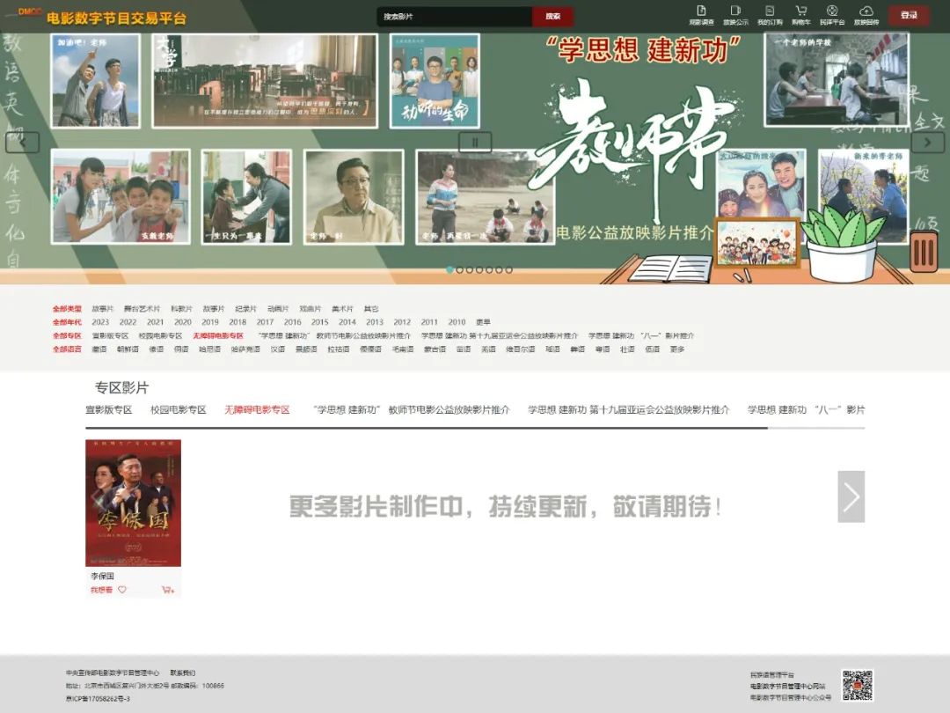Add 李保国 to cart icon
The height and width of the screenshot is (713, 950).
tap(168, 589)
